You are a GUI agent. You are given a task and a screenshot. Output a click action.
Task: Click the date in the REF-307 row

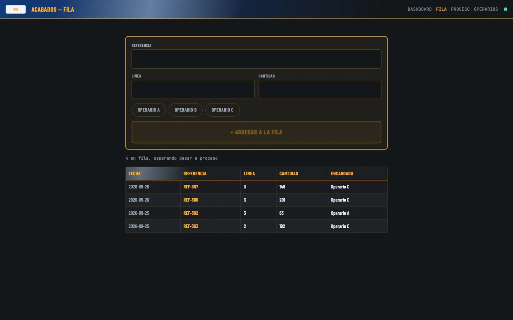click(139, 187)
